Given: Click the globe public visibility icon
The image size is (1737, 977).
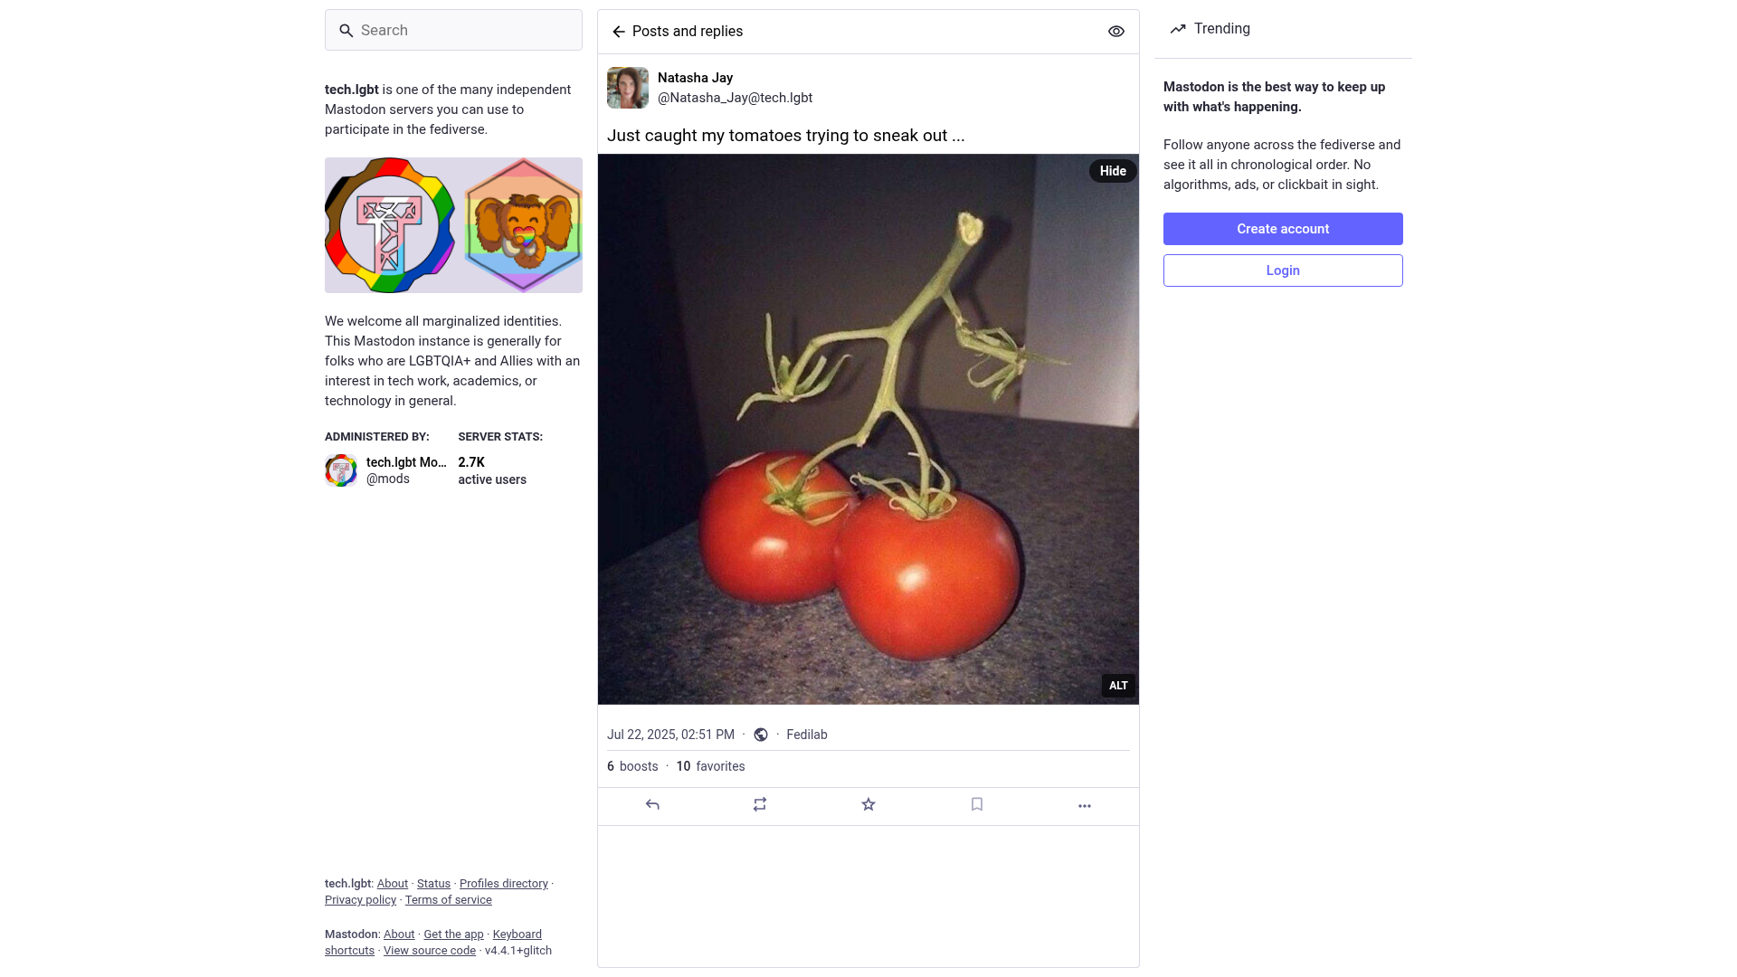Looking at the screenshot, I should point(761,735).
